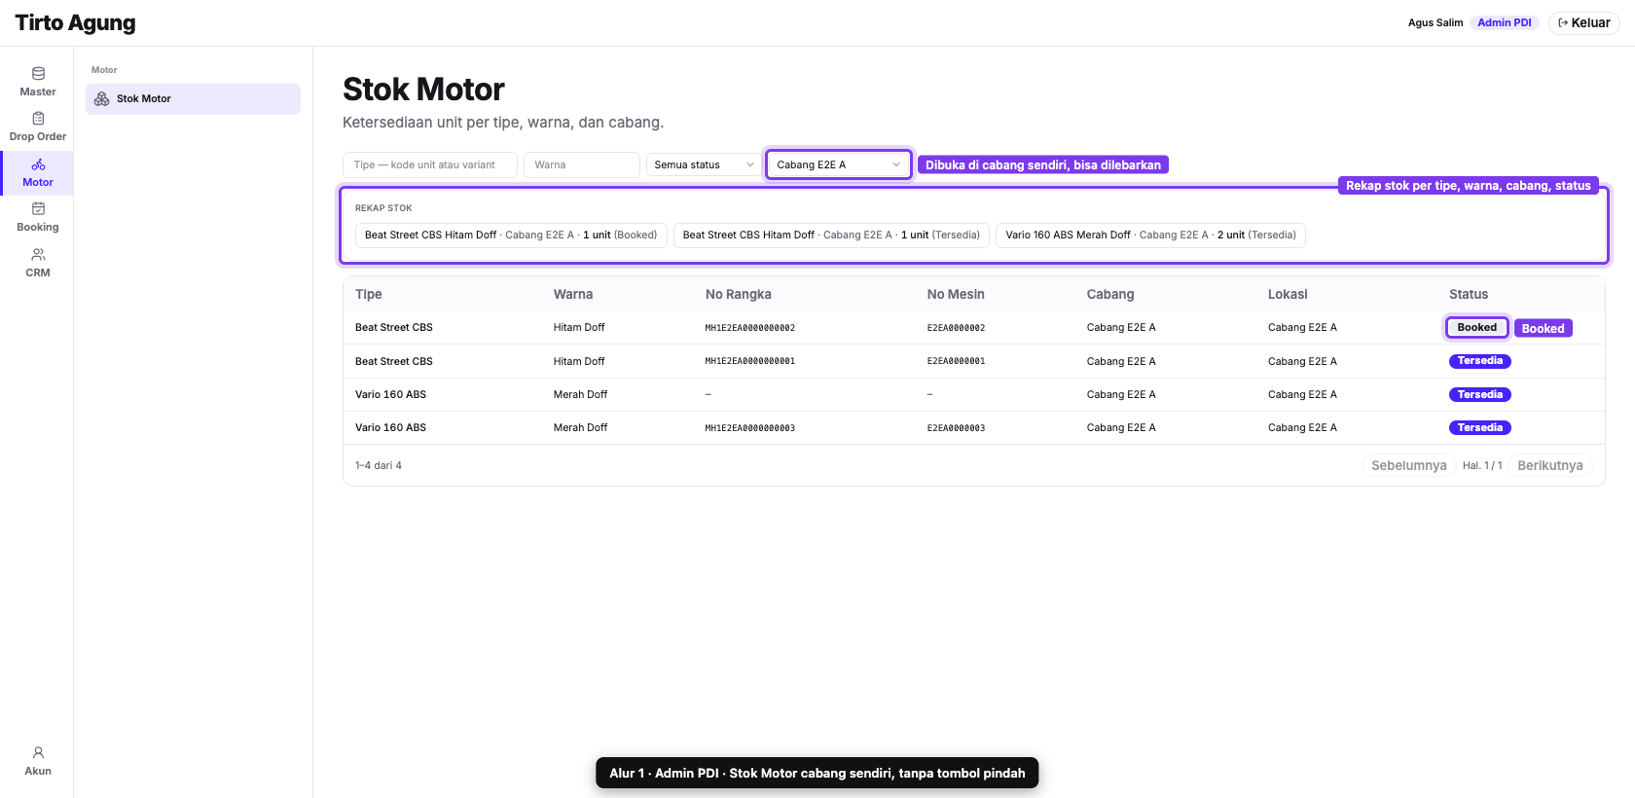Click the Keluar logout button
Viewport: 1635px width, 798px height.
click(1583, 22)
